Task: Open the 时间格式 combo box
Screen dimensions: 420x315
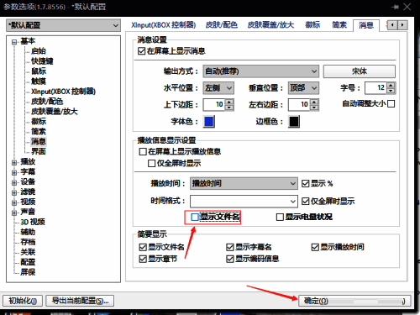Action: point(244,201)
